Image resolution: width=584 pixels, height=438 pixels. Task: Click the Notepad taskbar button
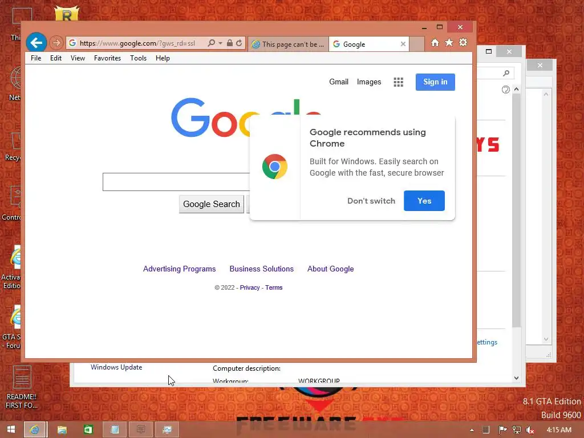pyautogui.click(x=115, y=430)
